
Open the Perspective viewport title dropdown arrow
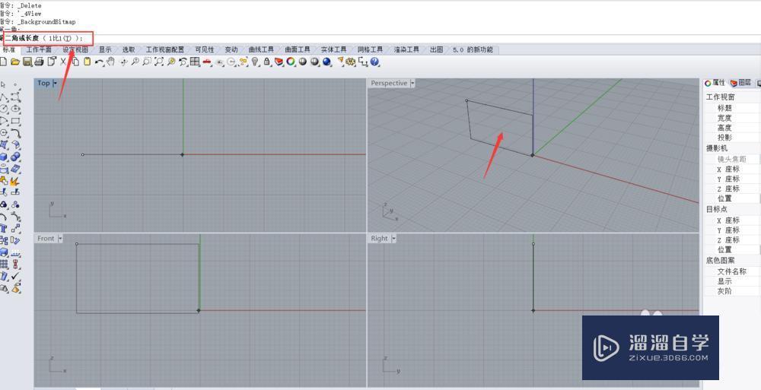tap(412, 84)
